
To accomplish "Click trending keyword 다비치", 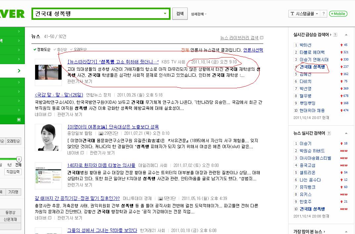I will pos(305,81).
